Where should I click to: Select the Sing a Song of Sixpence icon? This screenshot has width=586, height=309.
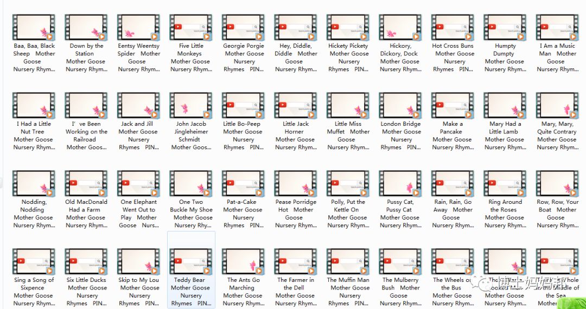pos(34,261)
